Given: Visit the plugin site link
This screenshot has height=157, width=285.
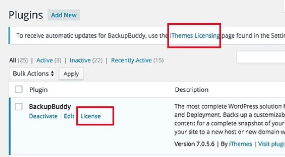Looking at the screenshot, I should click(272, 144).
